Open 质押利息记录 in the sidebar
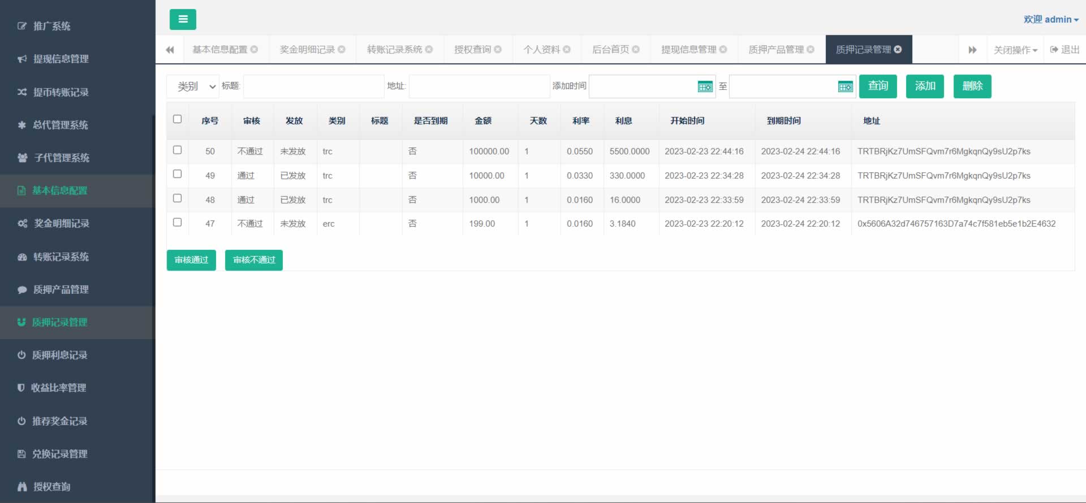This screenshot has width=1086, height=503. coord(59,355)
